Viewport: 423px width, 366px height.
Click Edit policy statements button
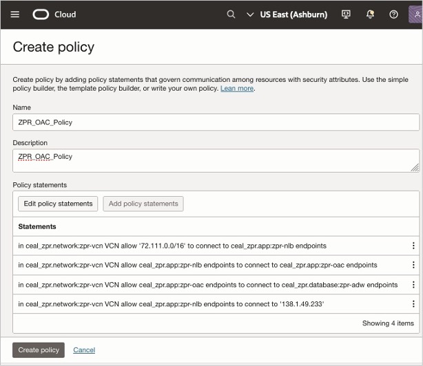(x=58, y=204)
